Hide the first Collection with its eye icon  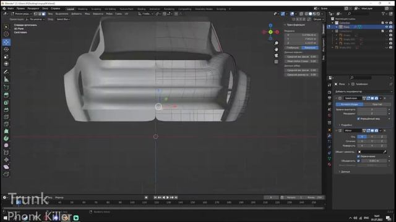(x=386, y=23)
